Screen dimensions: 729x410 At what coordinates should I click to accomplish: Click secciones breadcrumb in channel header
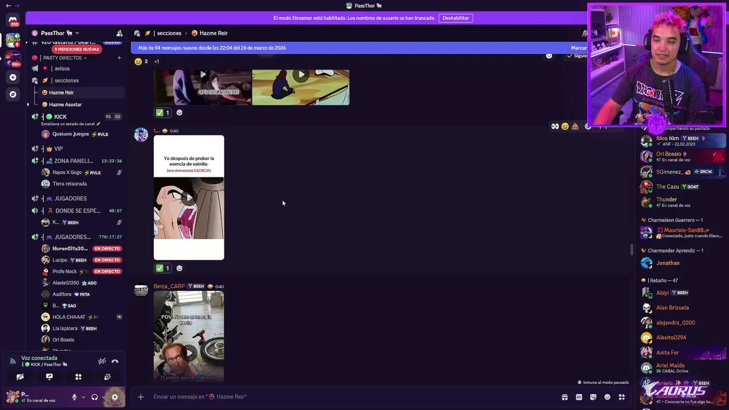pos(169,33)
